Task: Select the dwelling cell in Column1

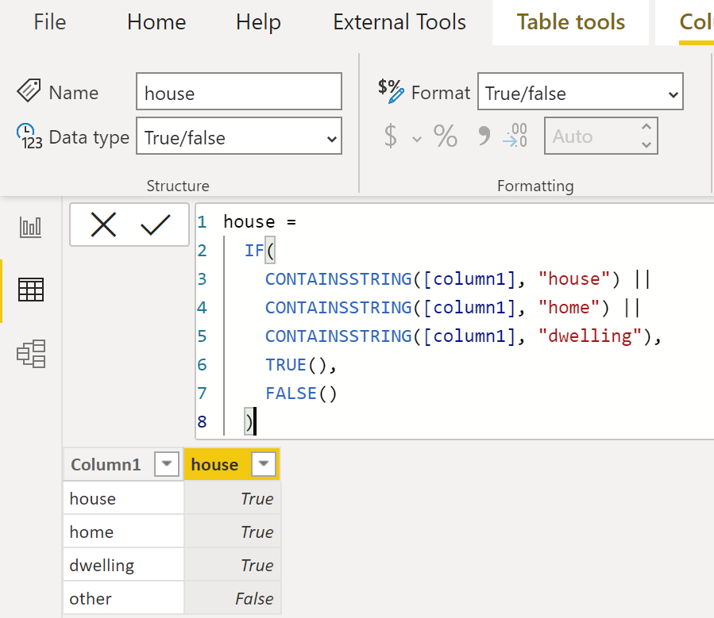Action: [x=123, y=565]
